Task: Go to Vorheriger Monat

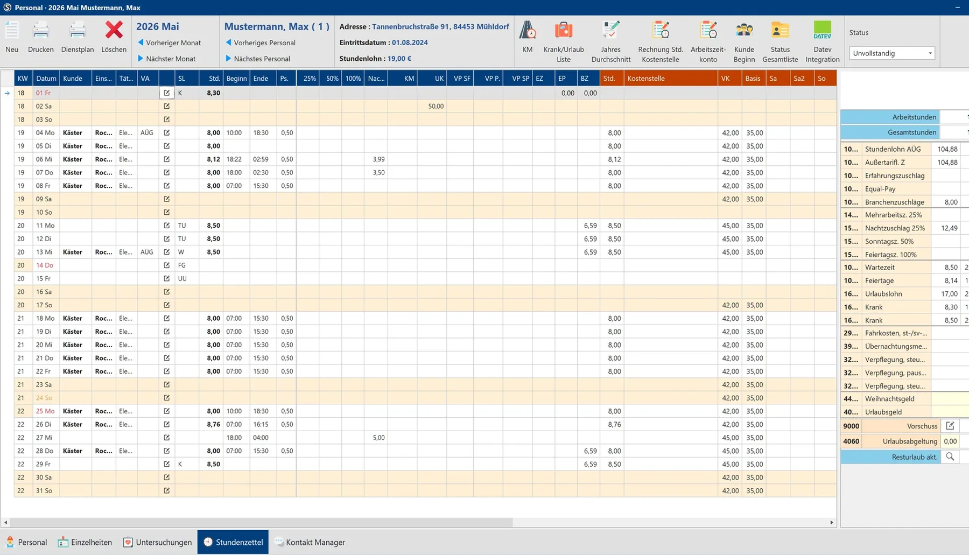Action: coord(169,43)
